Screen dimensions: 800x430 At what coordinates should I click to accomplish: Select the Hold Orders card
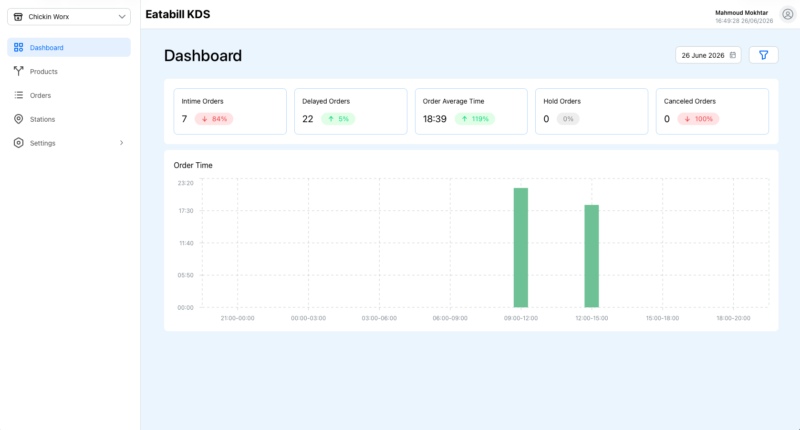592,111
